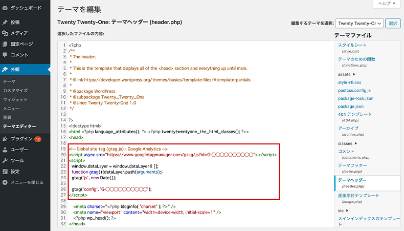Open style-rtl.css file
The height and width of the screenshot is (231, 404).
[349, 82]
